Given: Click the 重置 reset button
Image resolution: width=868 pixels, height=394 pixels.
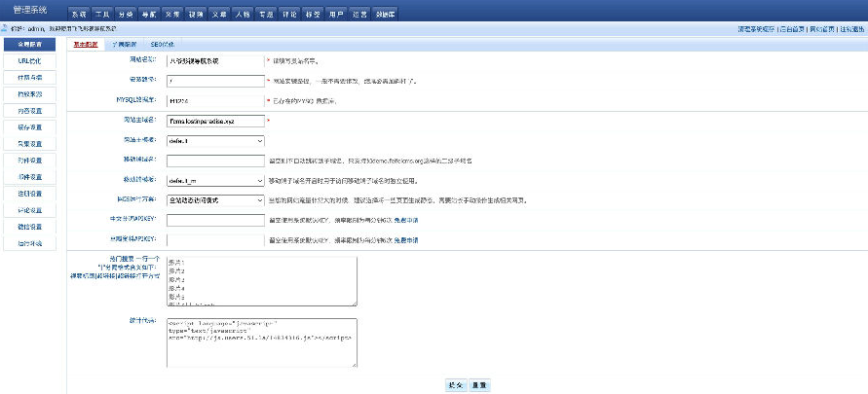Looking at the screenshot, I should (480, 385).
